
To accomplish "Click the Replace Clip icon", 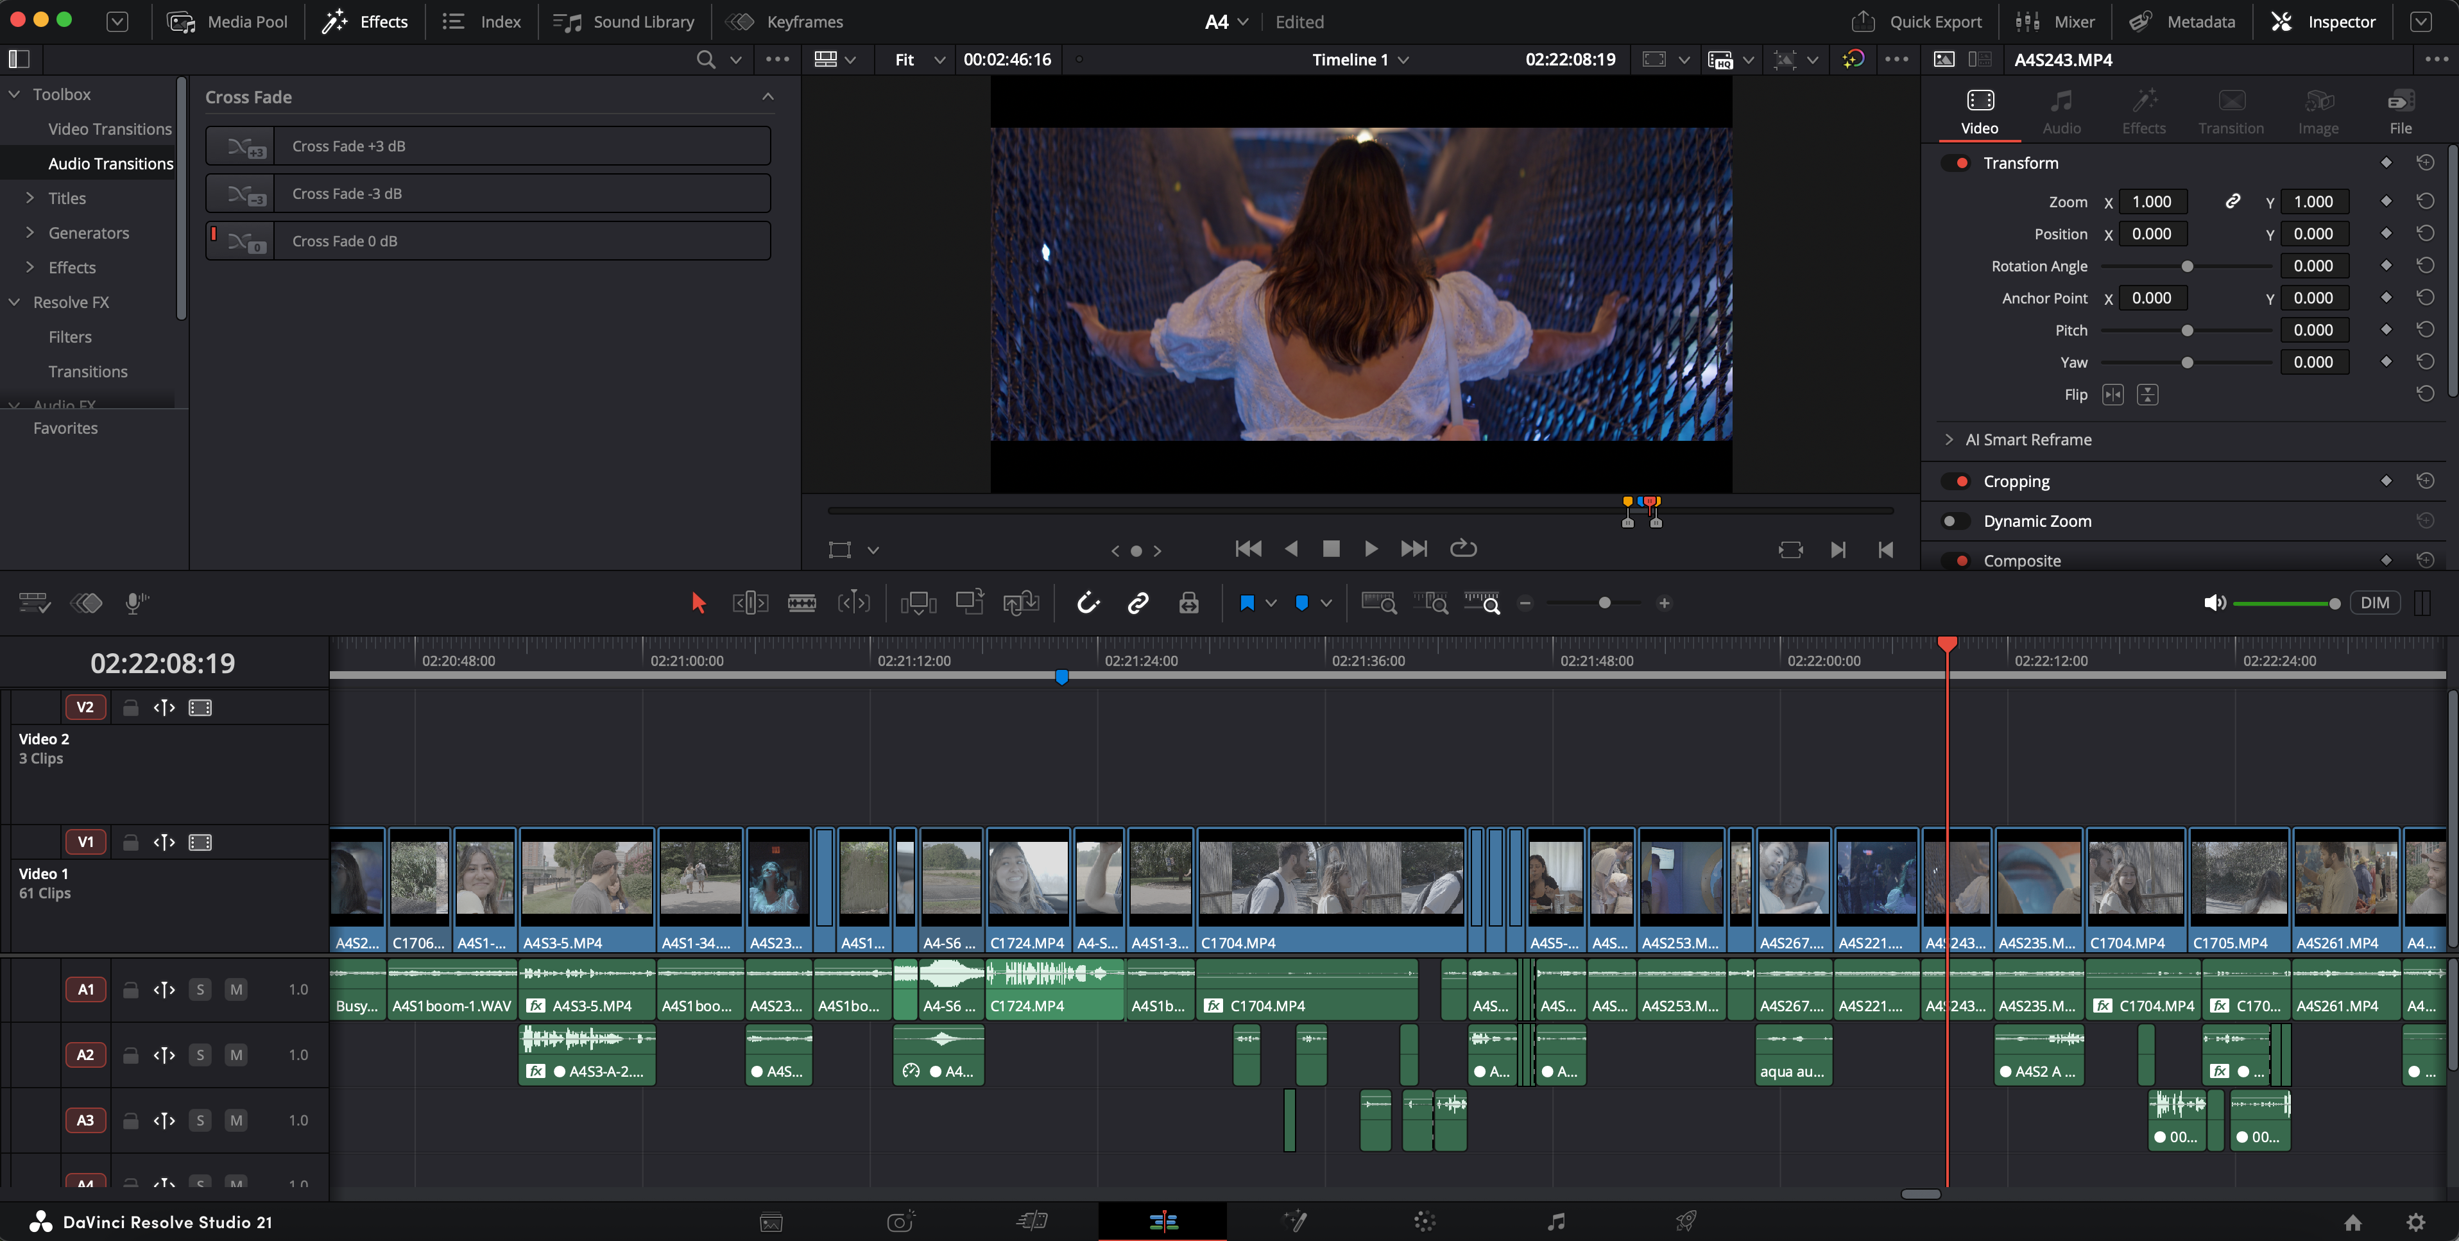I will pos(1020,603).
